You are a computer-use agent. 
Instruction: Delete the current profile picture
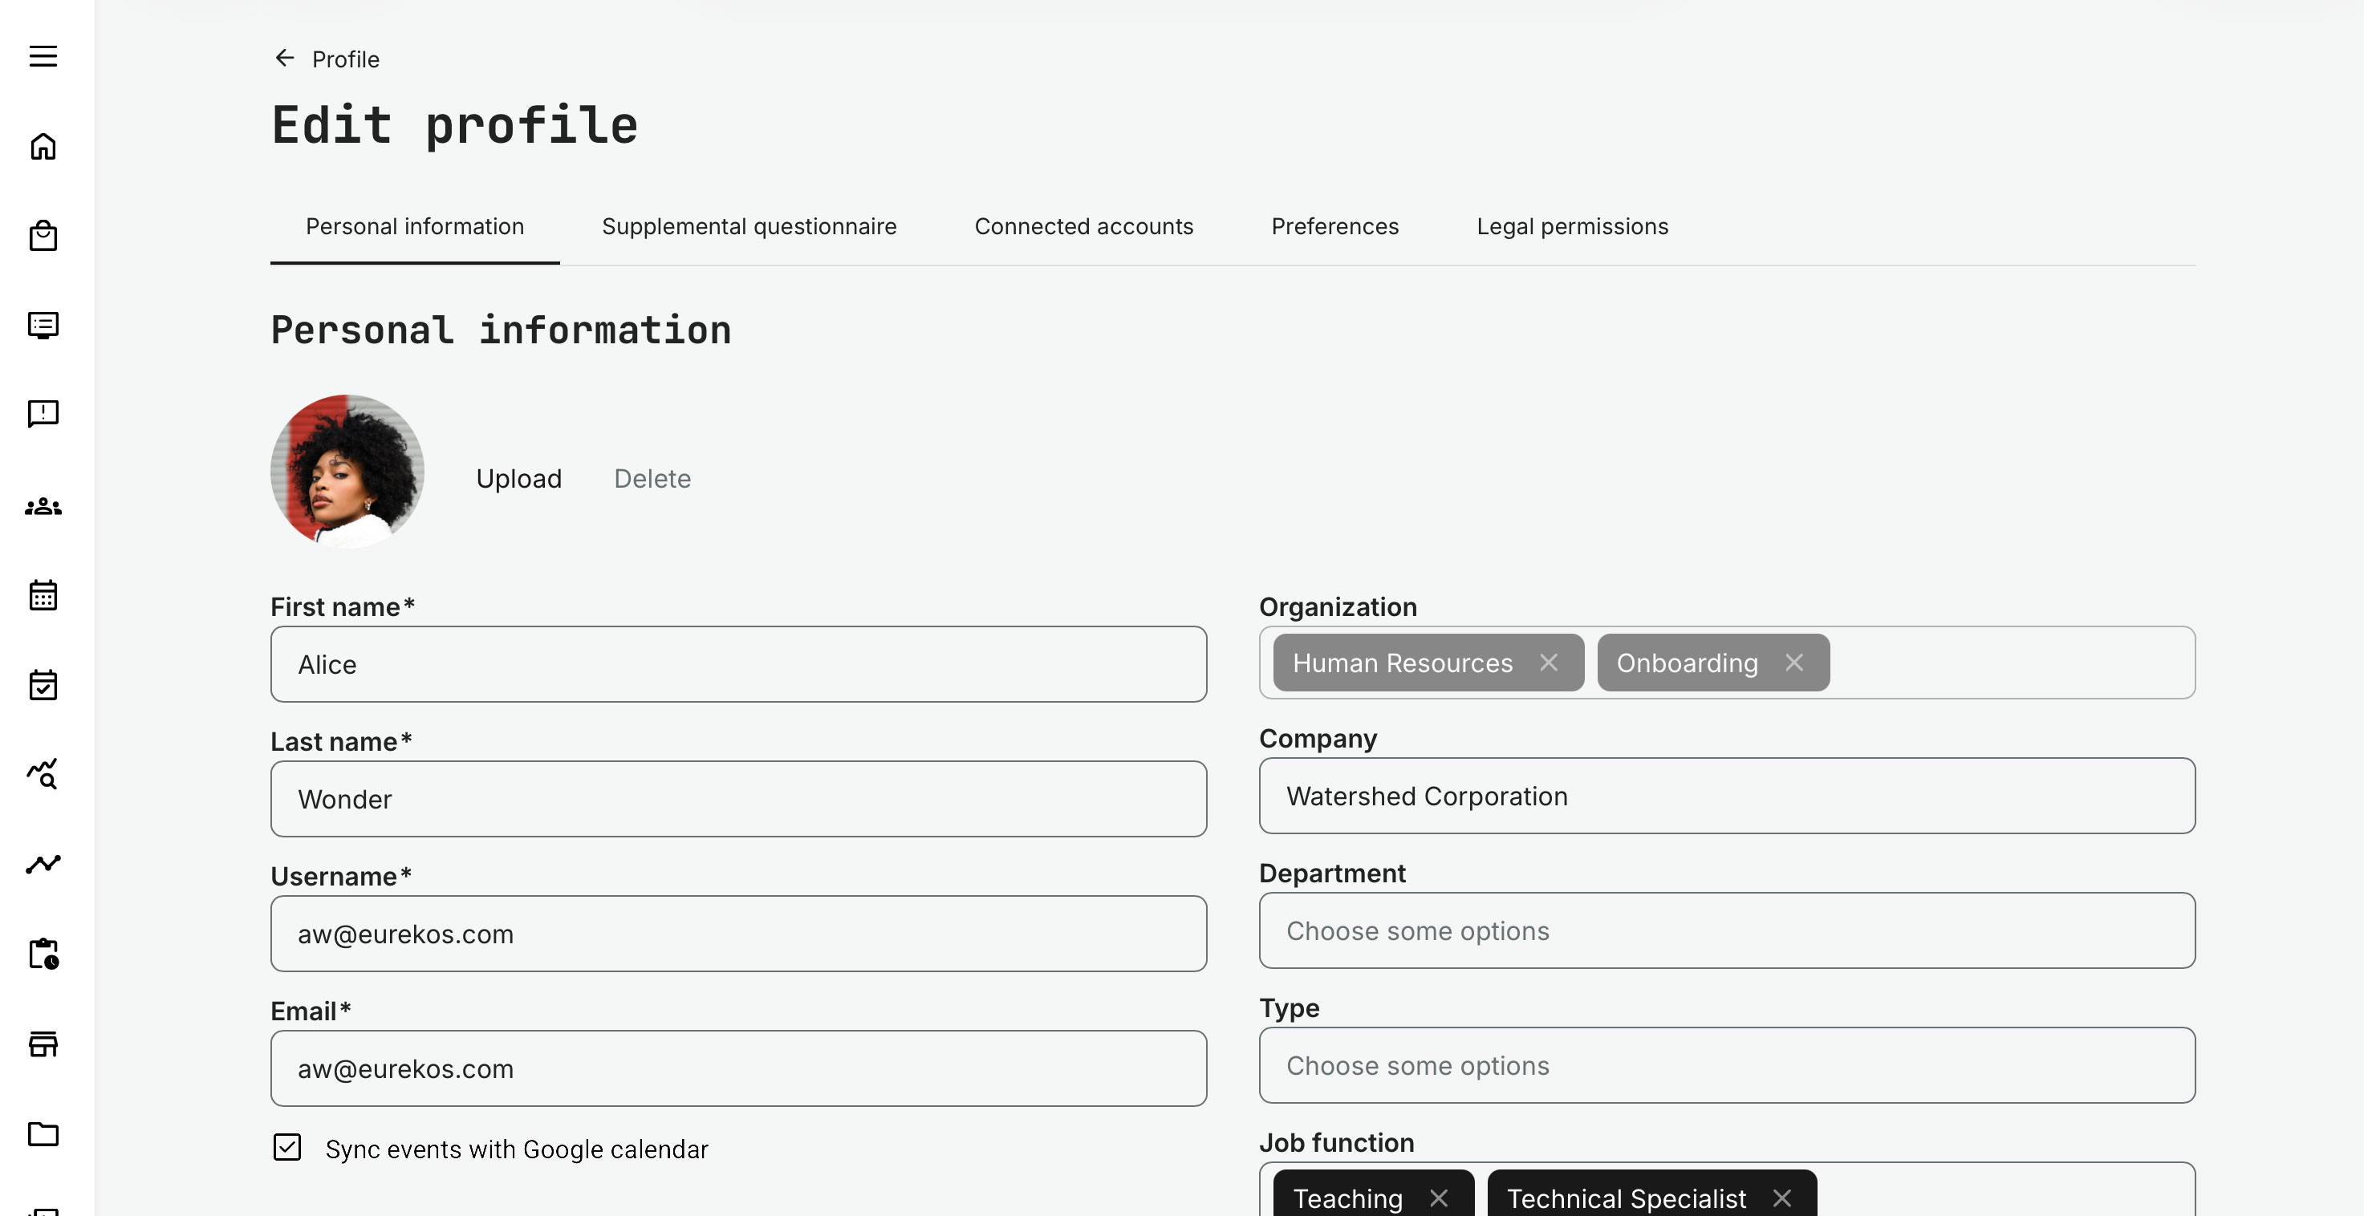point(652,478)
